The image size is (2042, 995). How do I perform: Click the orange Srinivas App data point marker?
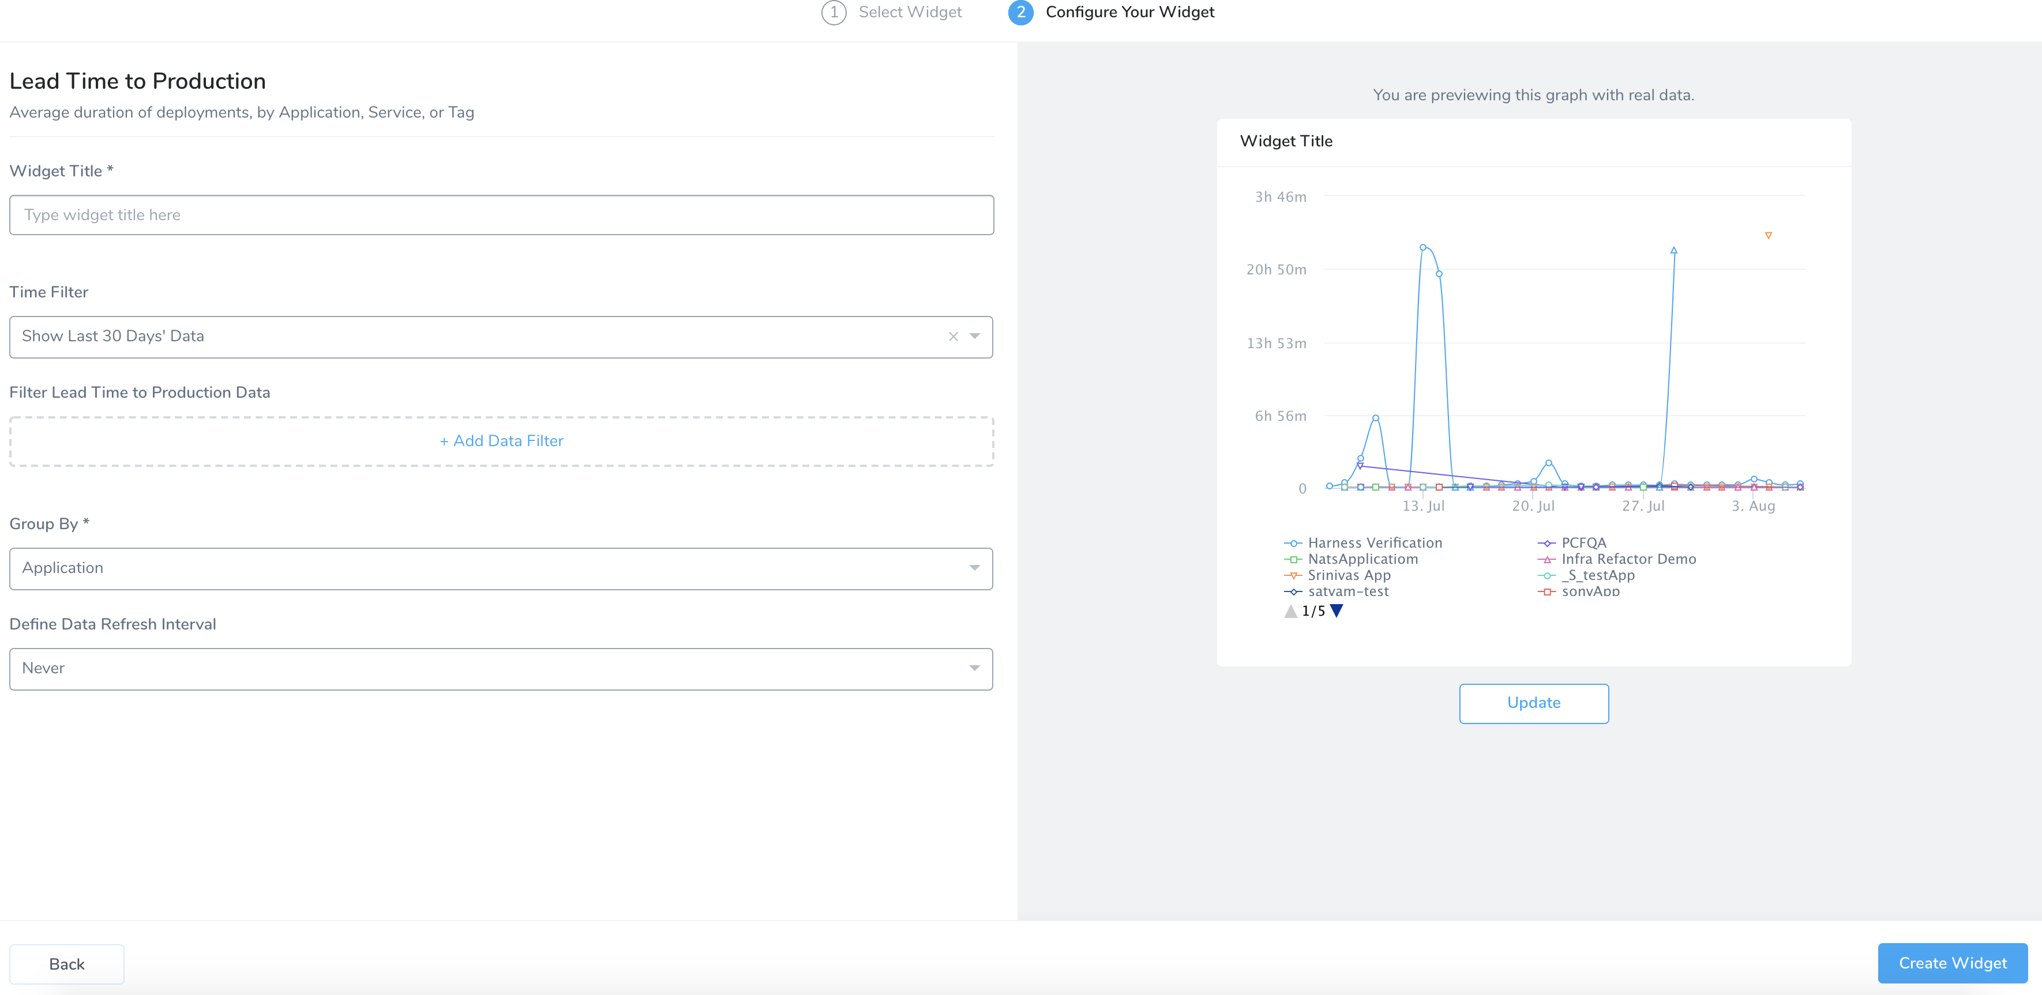tap(1769, 235)
